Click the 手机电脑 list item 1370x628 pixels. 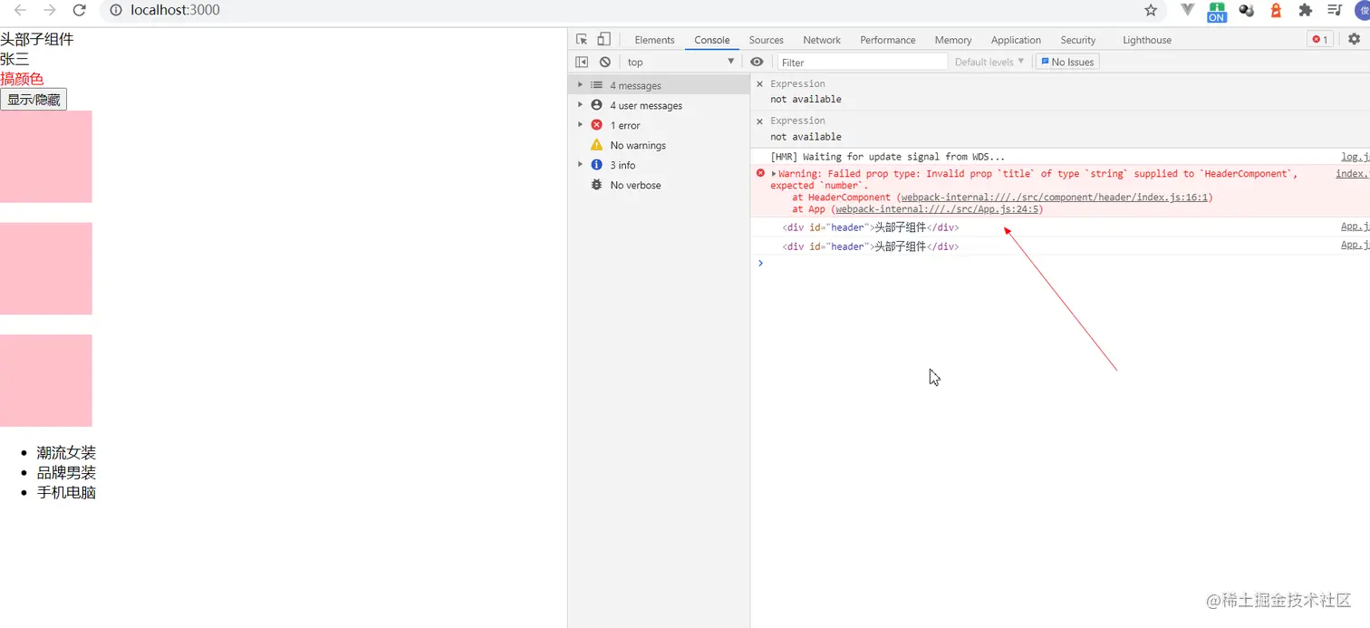coord(66,492)
